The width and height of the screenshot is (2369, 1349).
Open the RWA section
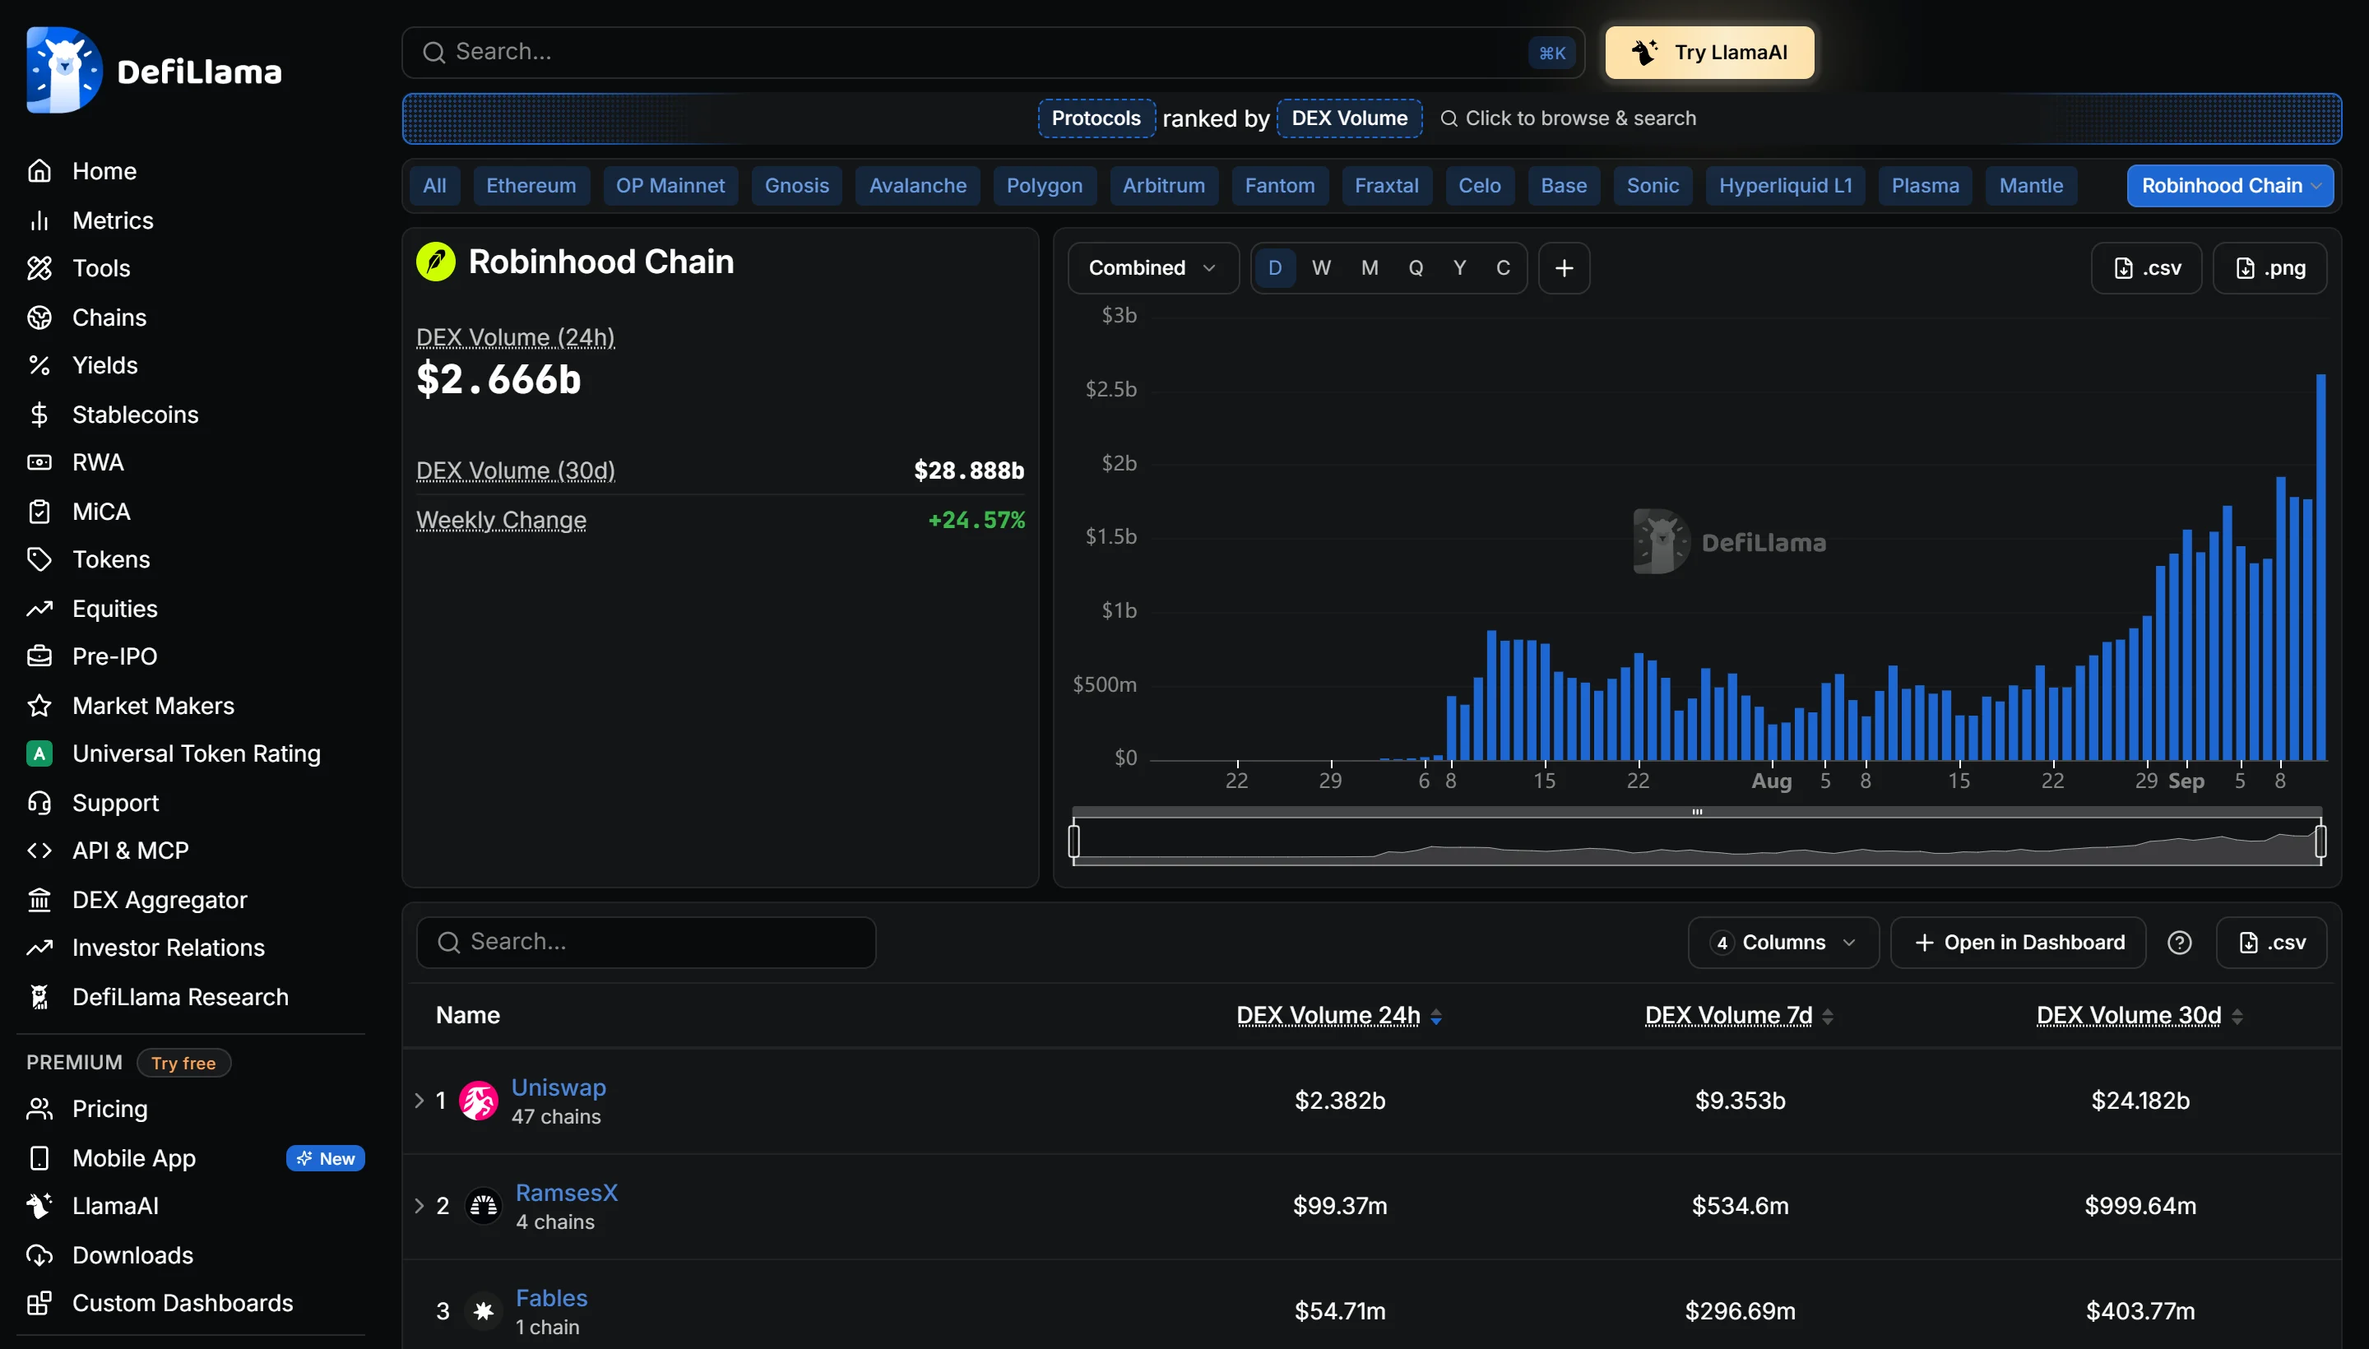[97, 462]
